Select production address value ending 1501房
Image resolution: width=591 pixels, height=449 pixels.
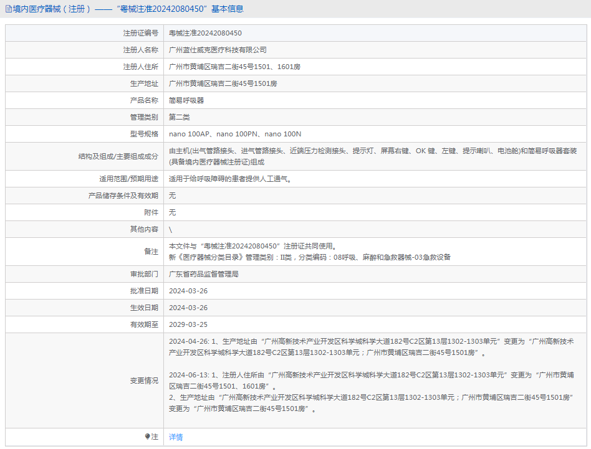pos(223,83)
